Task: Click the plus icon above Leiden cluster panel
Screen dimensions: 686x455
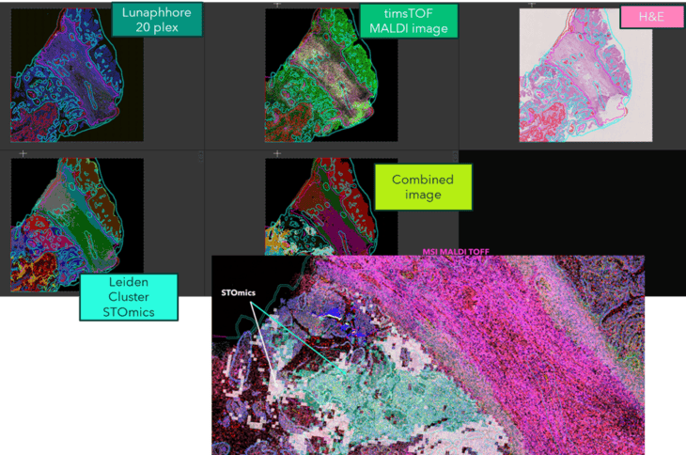Action: [23, 153]
